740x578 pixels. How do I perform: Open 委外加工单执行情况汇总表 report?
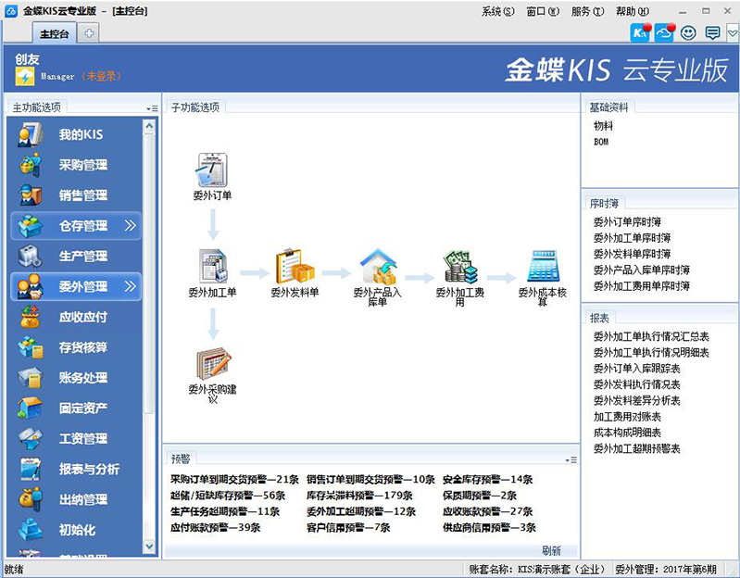(x=651, y=336)
